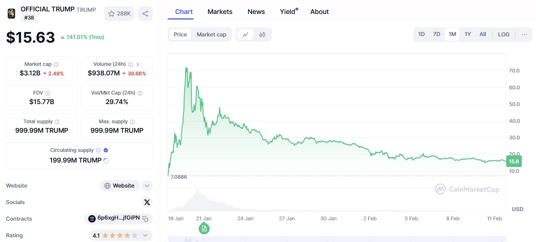The image size is (536, 242).
Task: Switch to the candlestick chart icon
Action: [262, 35]
